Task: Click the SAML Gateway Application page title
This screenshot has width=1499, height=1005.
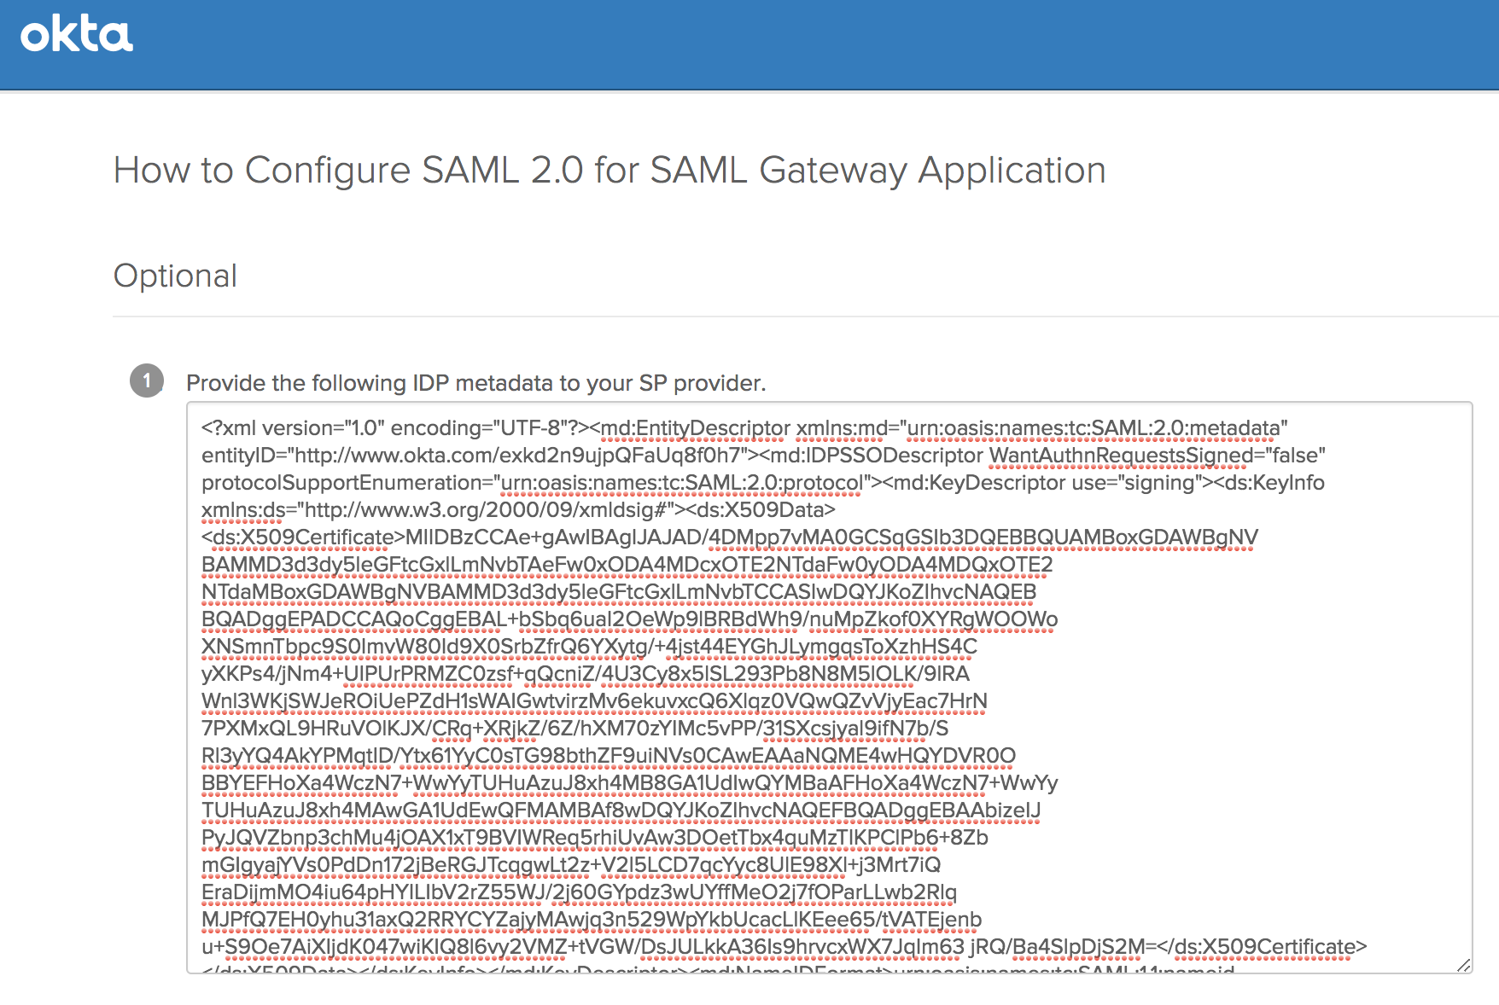Action: coord(610,170)
